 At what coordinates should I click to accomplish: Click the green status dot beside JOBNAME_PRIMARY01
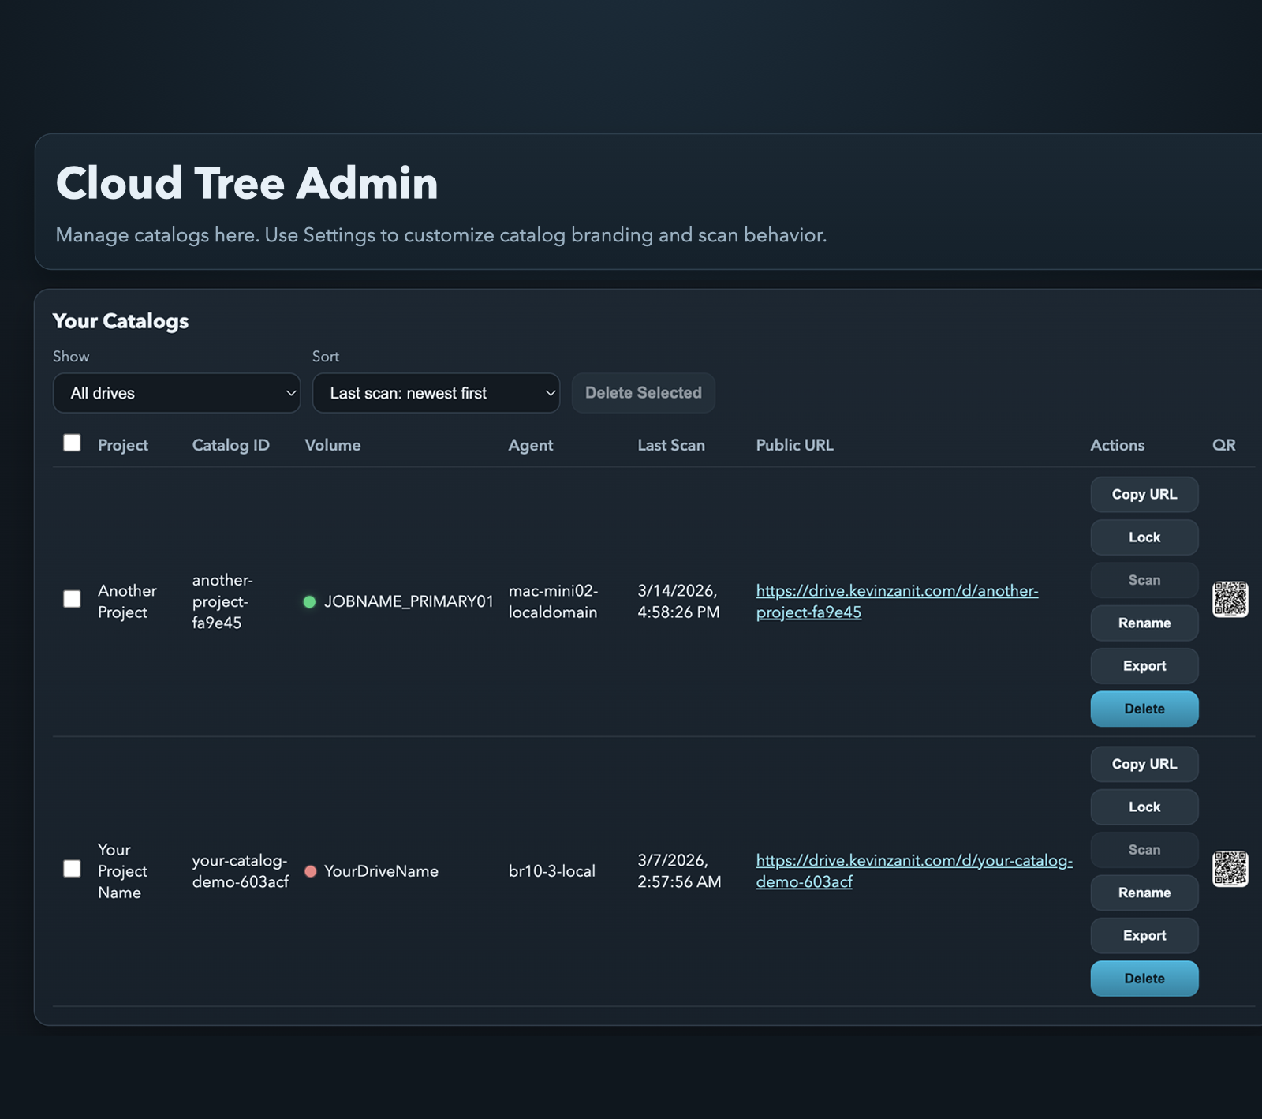pyautogui.click(x=309, y=601)
